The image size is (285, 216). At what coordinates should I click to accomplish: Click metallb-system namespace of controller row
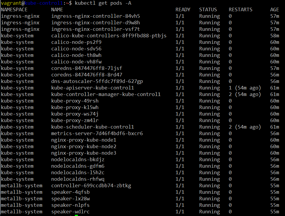pos(22,186)
